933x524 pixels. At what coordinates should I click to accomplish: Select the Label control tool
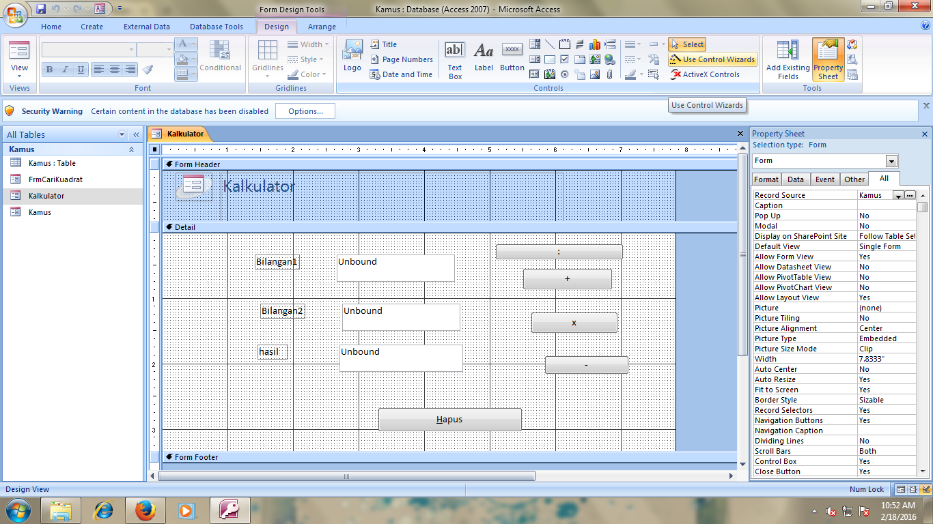(484, 57)
